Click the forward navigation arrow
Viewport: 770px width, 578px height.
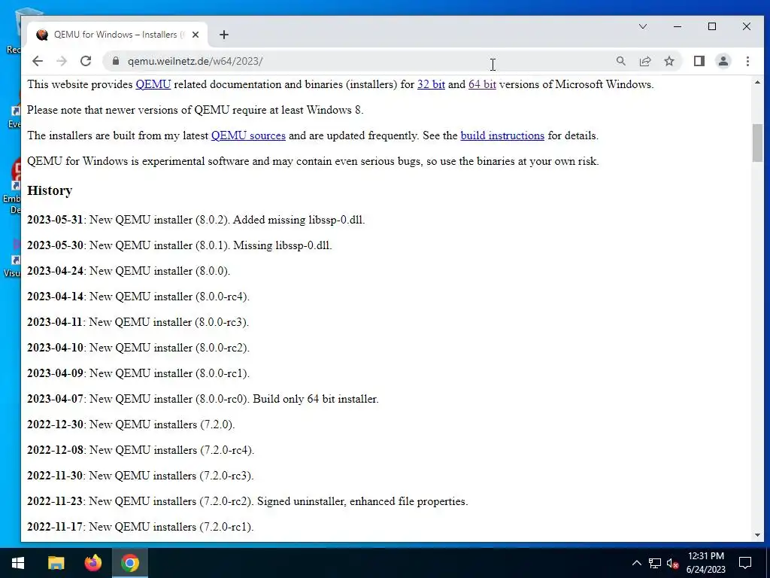tap(62, 61)
